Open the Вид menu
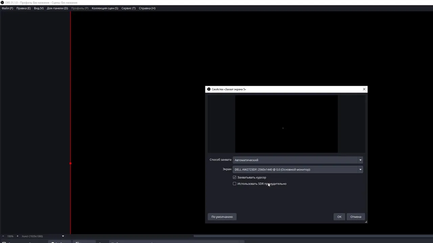 [x=39, y=8]
